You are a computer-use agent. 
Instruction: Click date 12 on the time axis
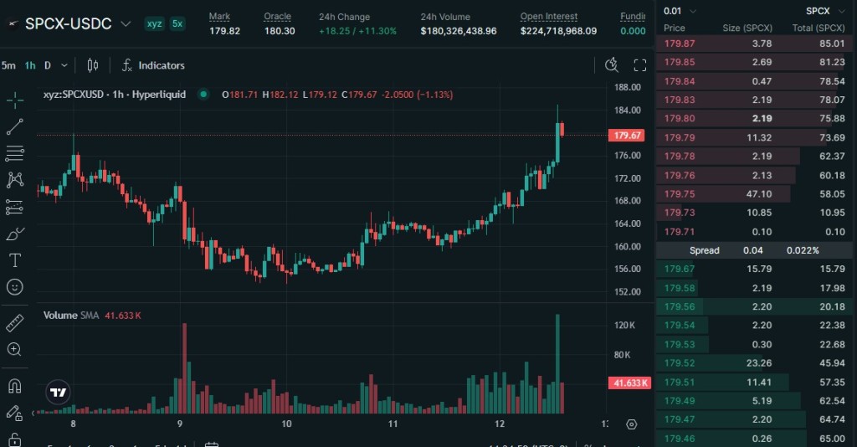pyautogui.click(x=500, y=424)
